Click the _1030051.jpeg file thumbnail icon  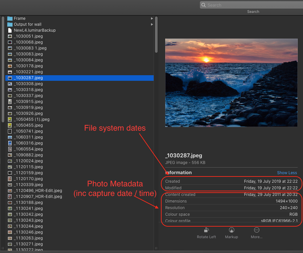point(10,36)
